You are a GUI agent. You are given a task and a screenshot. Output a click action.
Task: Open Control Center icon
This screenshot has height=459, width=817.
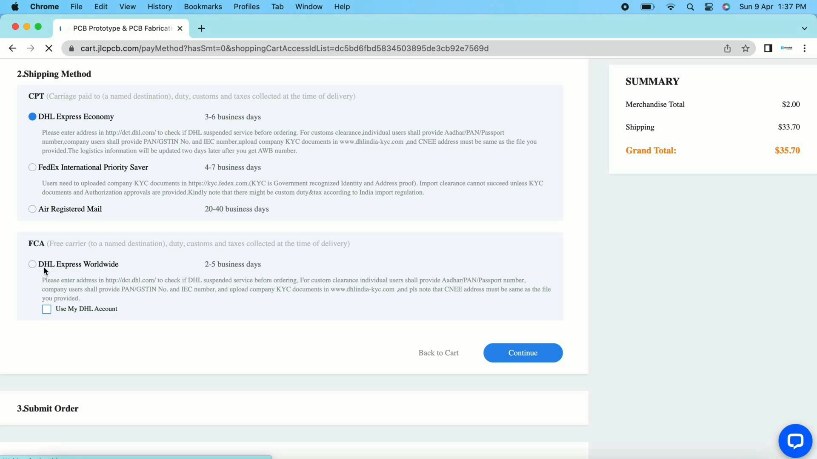708,7
